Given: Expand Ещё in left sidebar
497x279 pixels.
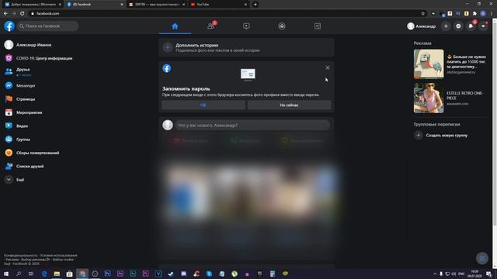Looking at the screenshot, I should point(20,180).
